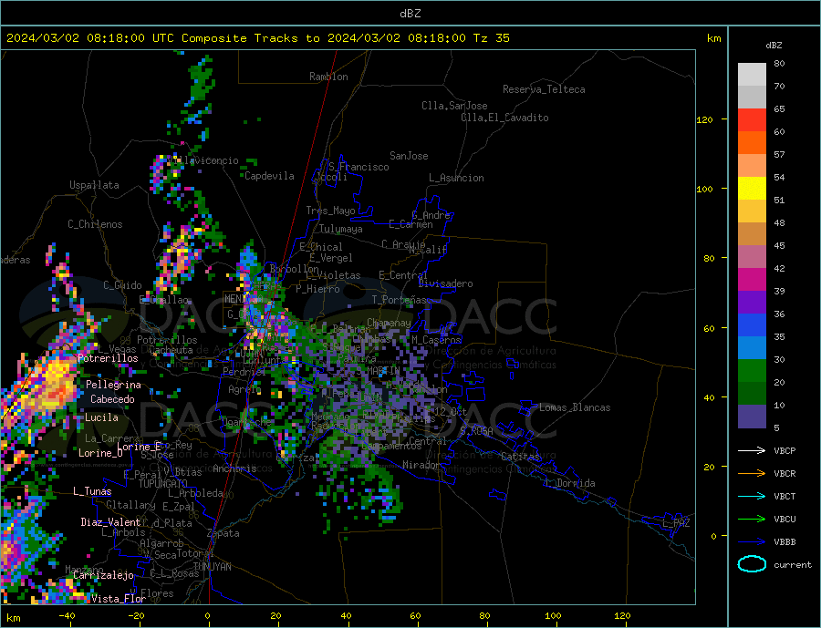Image resolution: width=821 pixels, height=628 pixels.
Task: Pick the red swatch in the dBZ scale
Action: [x=752, y=119]
